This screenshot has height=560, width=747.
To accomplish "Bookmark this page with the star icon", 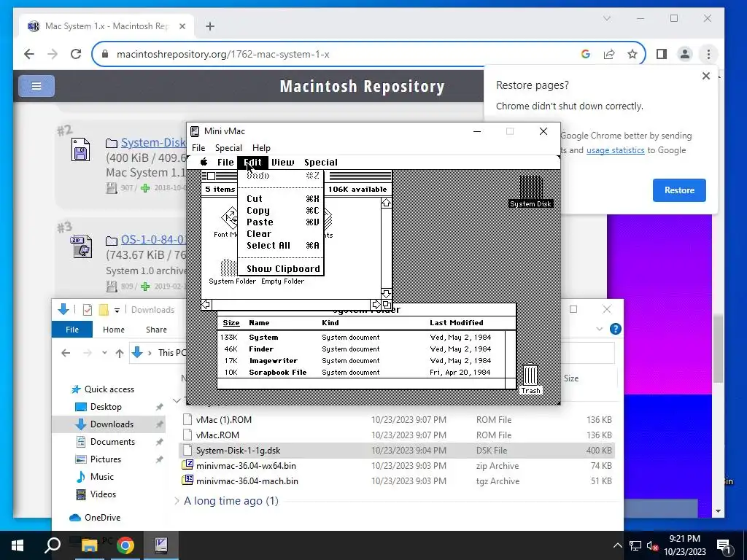I will point(632,54).
